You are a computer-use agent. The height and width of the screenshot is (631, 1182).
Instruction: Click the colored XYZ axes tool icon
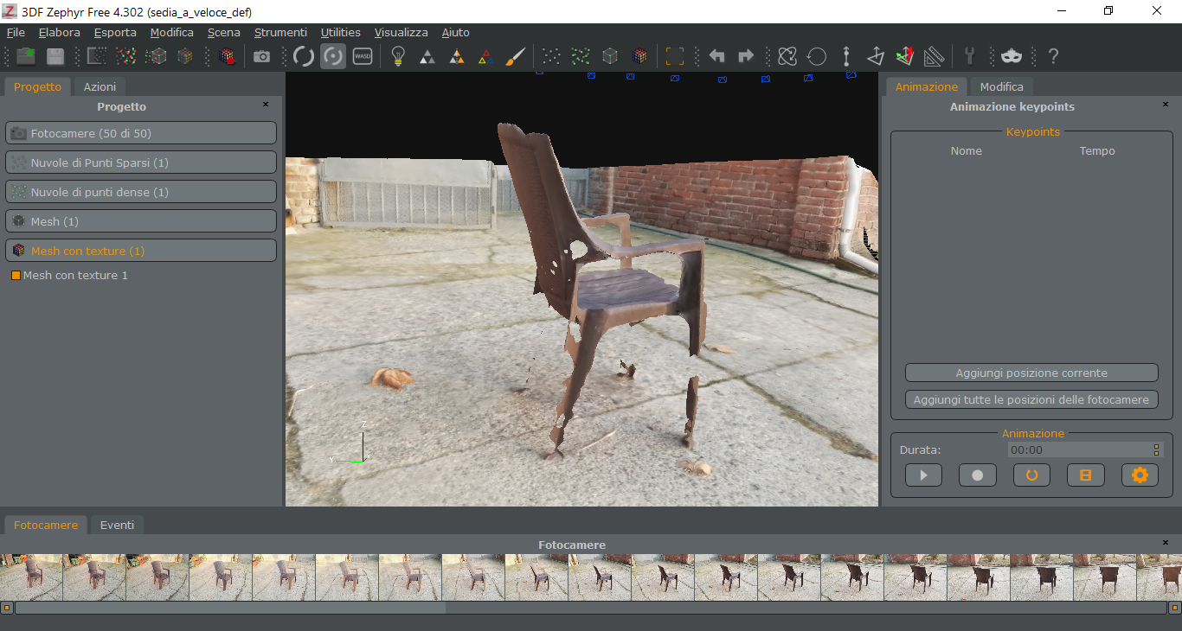905,56
